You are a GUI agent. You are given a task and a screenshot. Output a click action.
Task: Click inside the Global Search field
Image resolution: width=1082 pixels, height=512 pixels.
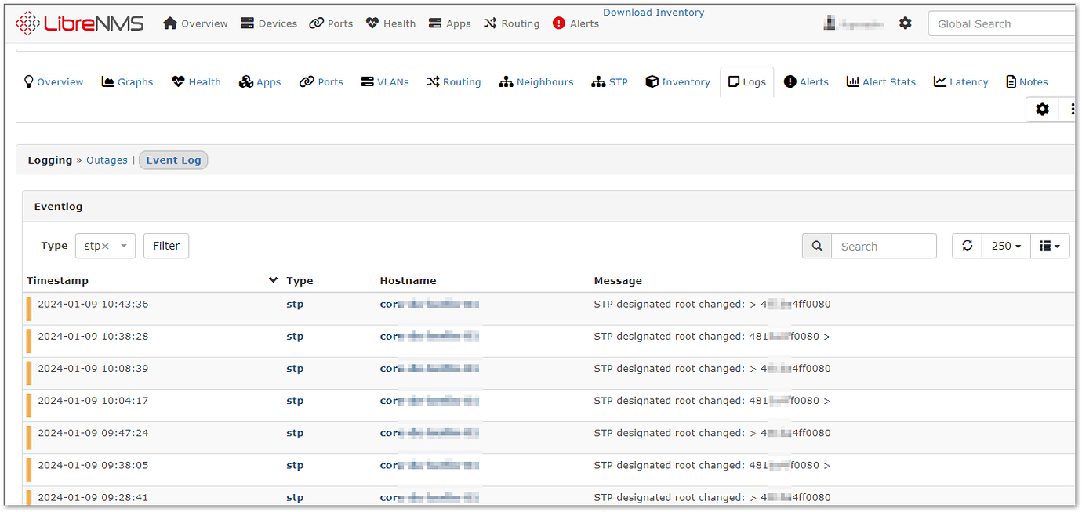click(1000, 23)
